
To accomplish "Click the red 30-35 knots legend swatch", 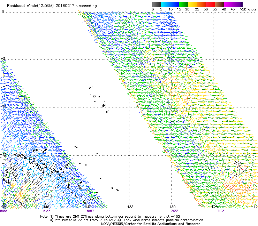I will [211, 4].
